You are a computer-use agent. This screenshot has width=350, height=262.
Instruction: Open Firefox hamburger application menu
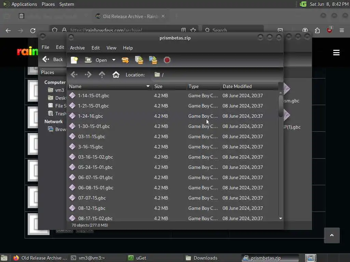[342, 30]
